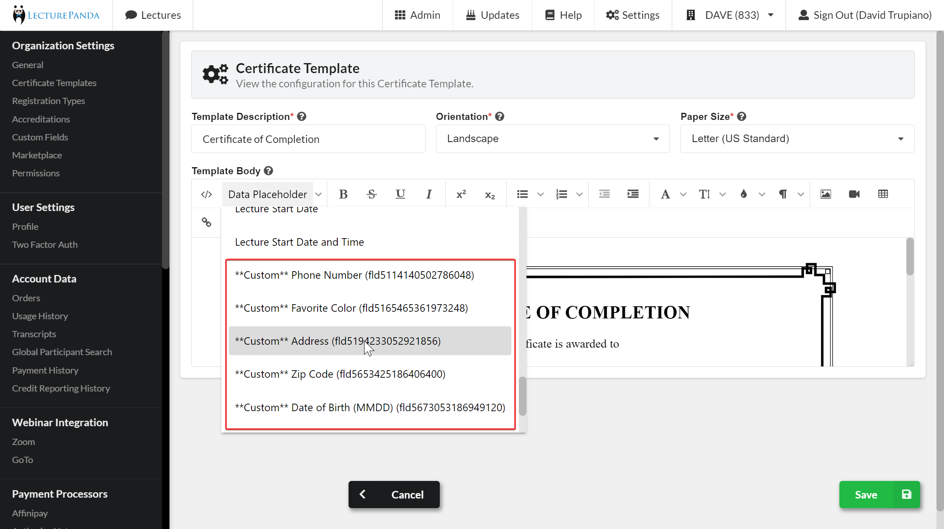Open the Settings menu item
The height and width of the screenshot is (529, 944).
pyautogui.click(x=632, y=15)
